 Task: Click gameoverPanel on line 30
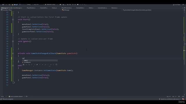28,31
